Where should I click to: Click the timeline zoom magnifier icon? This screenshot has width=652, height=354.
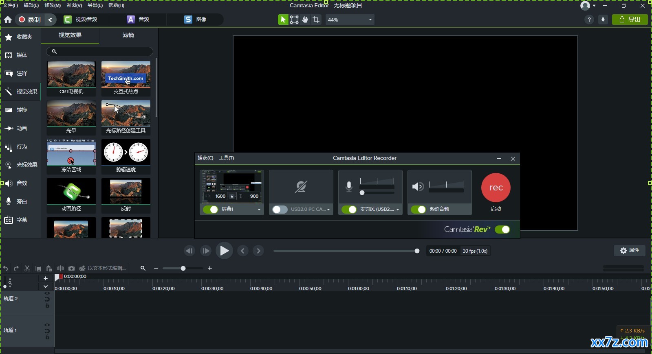point(143,268)
